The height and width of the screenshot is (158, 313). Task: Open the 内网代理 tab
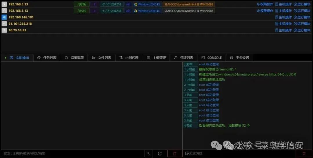pyautogui.click(x=129, y=58)
